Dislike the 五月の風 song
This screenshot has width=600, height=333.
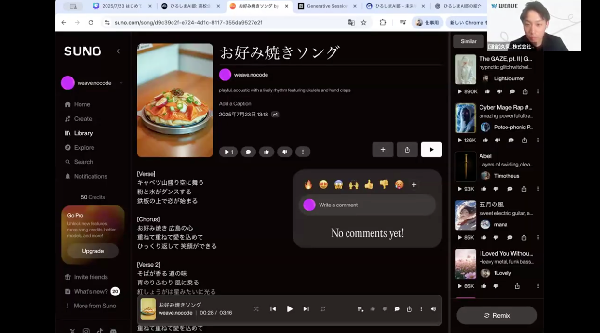click(496, 237)
